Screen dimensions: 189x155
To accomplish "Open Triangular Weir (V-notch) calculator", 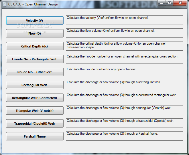I will pos(35,111).
